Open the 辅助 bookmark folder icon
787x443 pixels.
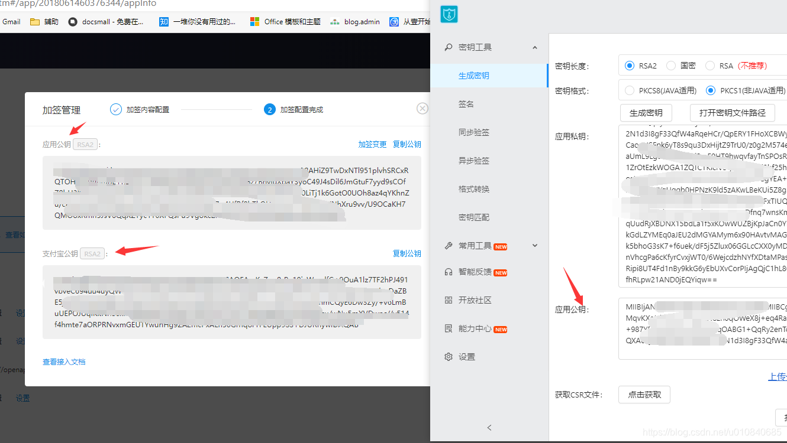35,22
